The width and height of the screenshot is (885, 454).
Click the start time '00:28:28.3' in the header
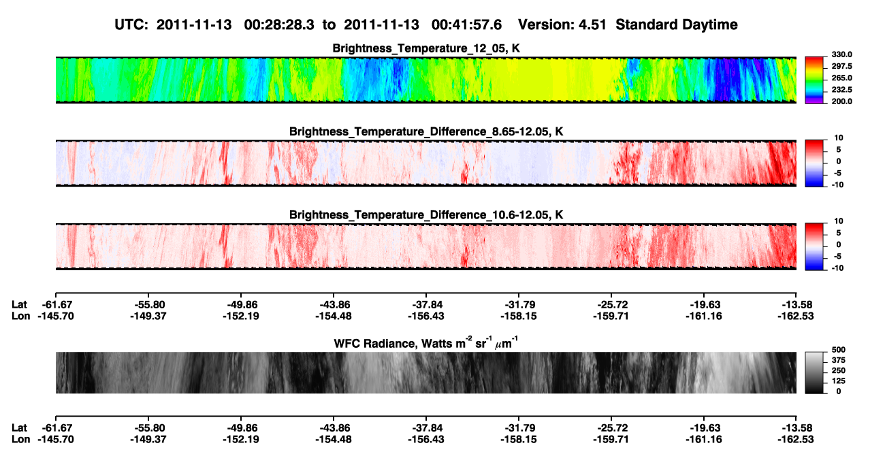pyautogui.click(x=280, y=25)
